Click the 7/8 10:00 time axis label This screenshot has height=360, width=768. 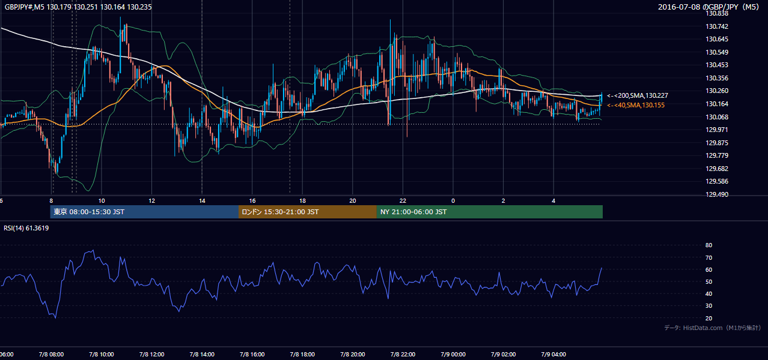point(102,355)
